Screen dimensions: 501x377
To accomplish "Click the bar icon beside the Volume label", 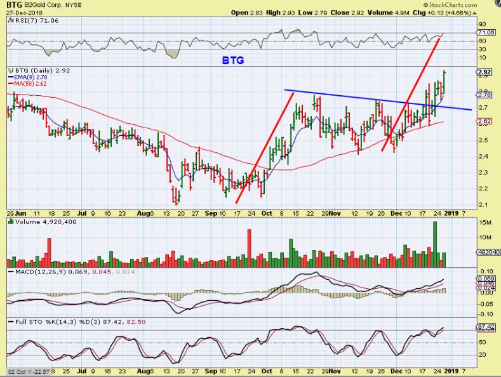I will coord(11,222).
